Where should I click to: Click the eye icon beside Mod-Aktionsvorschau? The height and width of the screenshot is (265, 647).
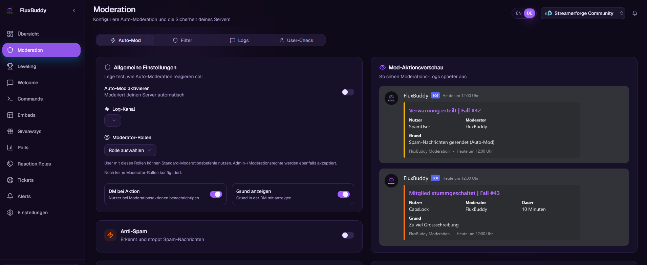pyautogui.click(x=383, y=67)
